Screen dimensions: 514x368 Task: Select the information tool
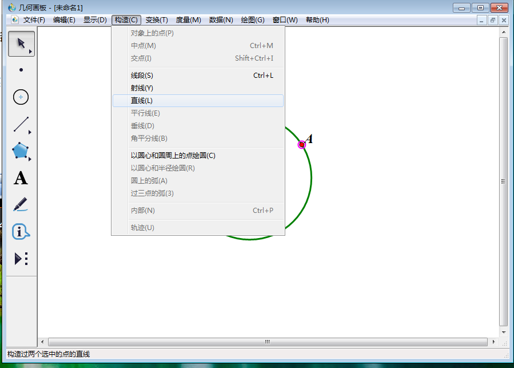[x=21, y=232]
